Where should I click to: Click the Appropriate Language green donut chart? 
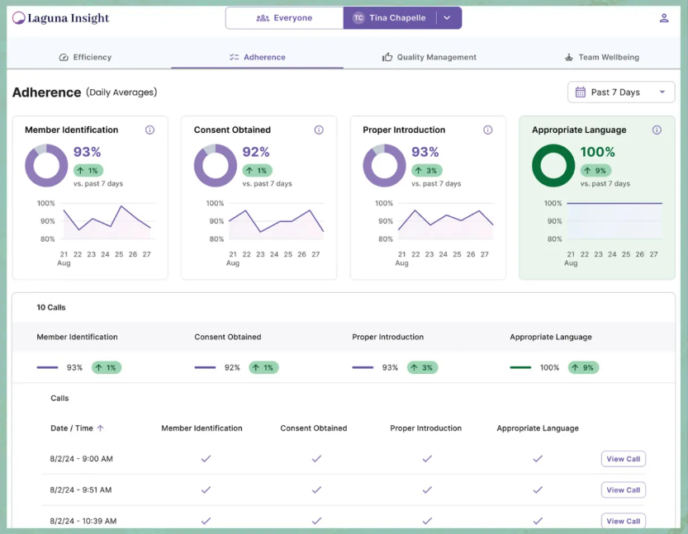[553, 166]
